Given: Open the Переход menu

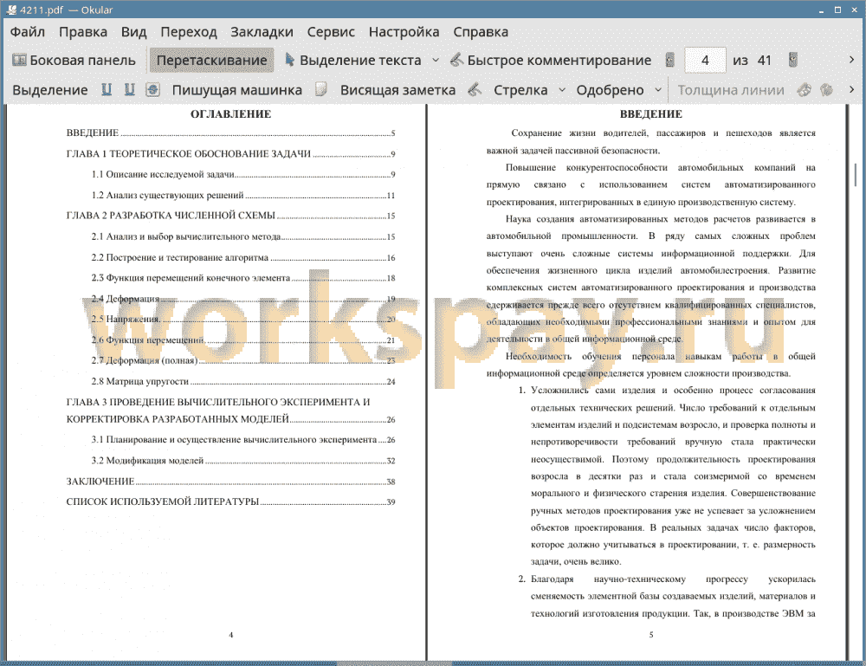Looking at the screenshot, I should tap(189, 32).
